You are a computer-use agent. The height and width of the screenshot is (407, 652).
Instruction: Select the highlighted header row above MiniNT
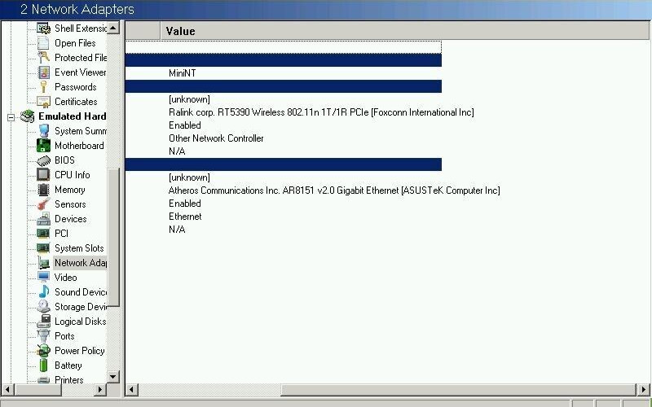tap(283, 59)
